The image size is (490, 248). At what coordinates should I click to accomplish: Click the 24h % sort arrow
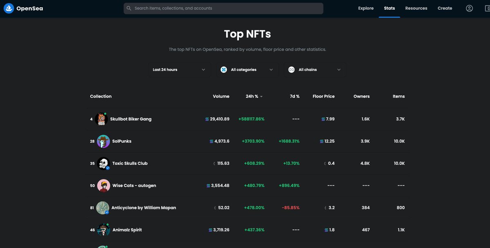[261, 97]
